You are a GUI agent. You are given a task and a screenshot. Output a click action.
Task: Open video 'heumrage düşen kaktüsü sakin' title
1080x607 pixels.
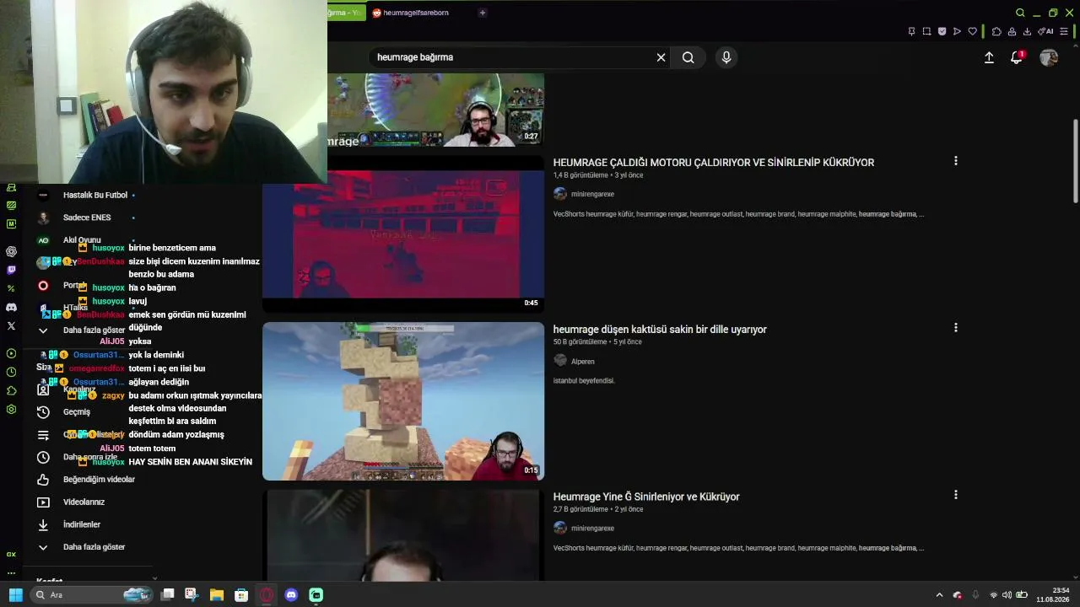pyautogui.click(x=660, y=330)
